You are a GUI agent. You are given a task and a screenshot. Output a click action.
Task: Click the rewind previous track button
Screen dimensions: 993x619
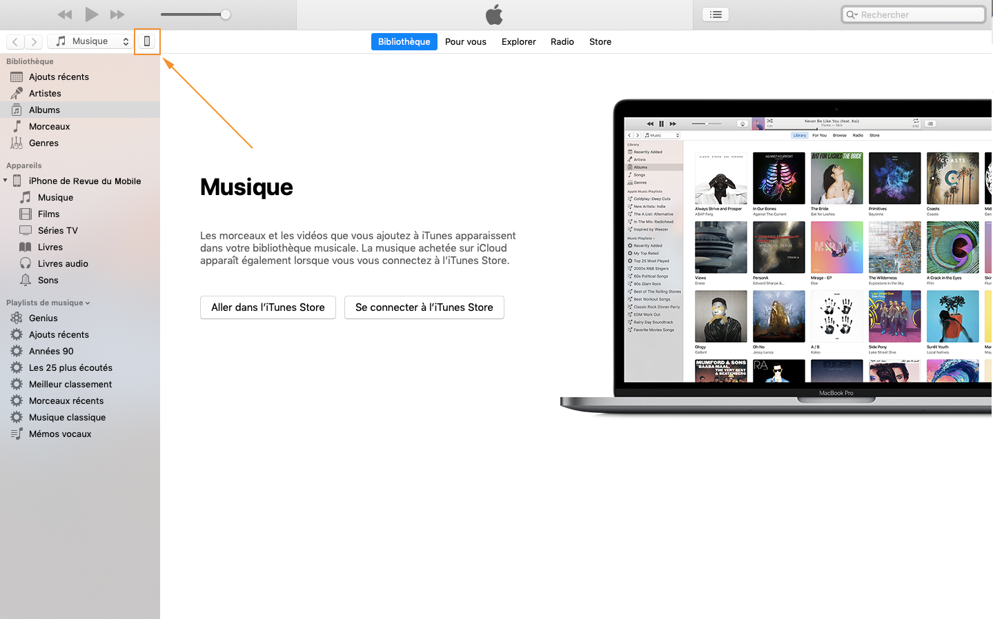coord(65,14)
